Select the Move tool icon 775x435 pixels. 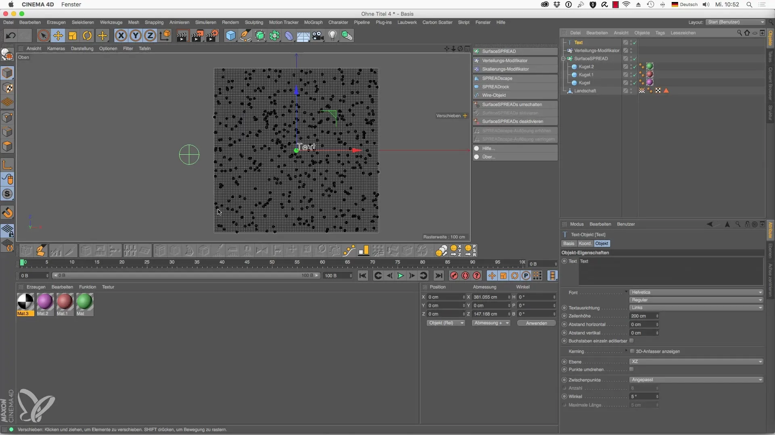click(x=58, y=35)
